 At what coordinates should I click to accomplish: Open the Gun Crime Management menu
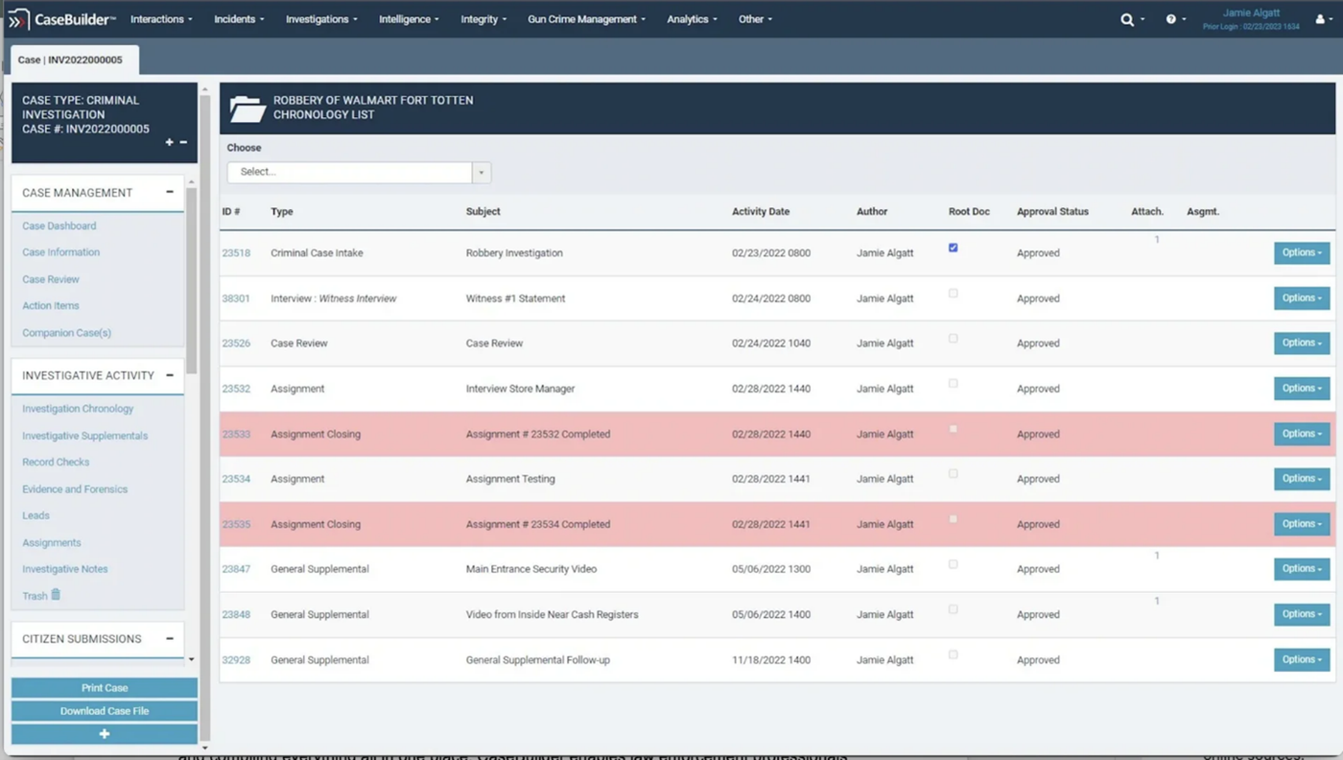coord(586,19)
